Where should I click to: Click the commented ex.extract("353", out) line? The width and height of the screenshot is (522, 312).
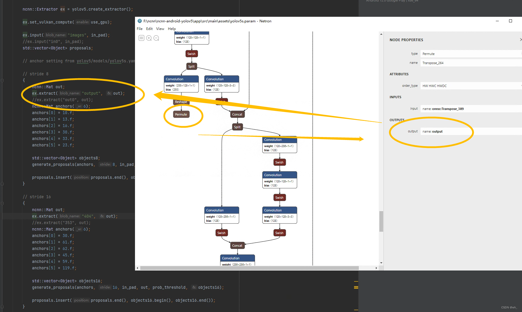(x=61, y=223)
